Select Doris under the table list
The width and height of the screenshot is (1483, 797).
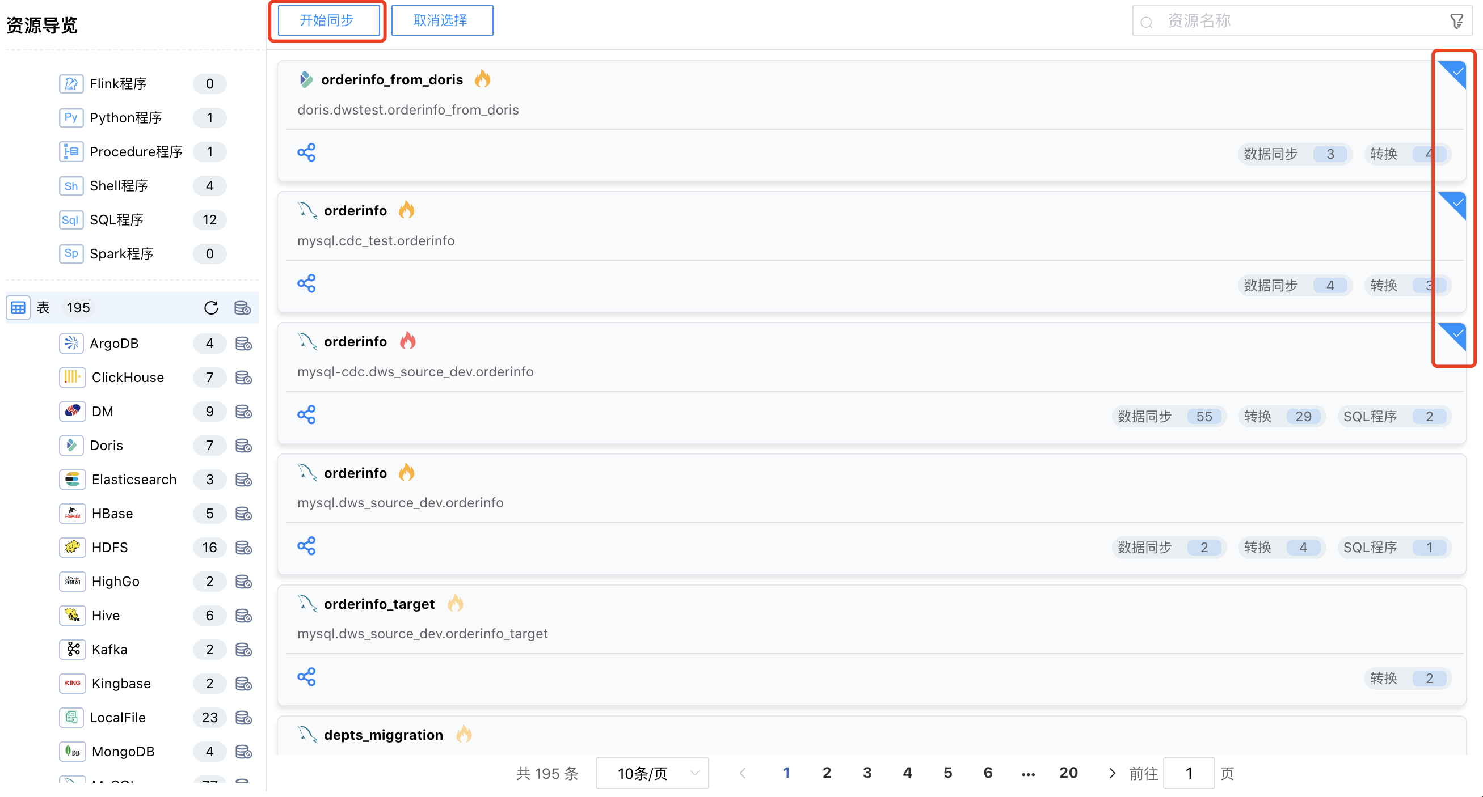pos(107,446)
